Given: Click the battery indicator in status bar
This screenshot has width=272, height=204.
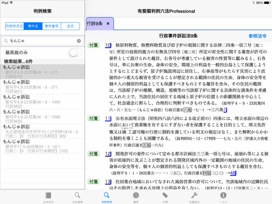Looking at the screenshot, I should coord(267,3).
